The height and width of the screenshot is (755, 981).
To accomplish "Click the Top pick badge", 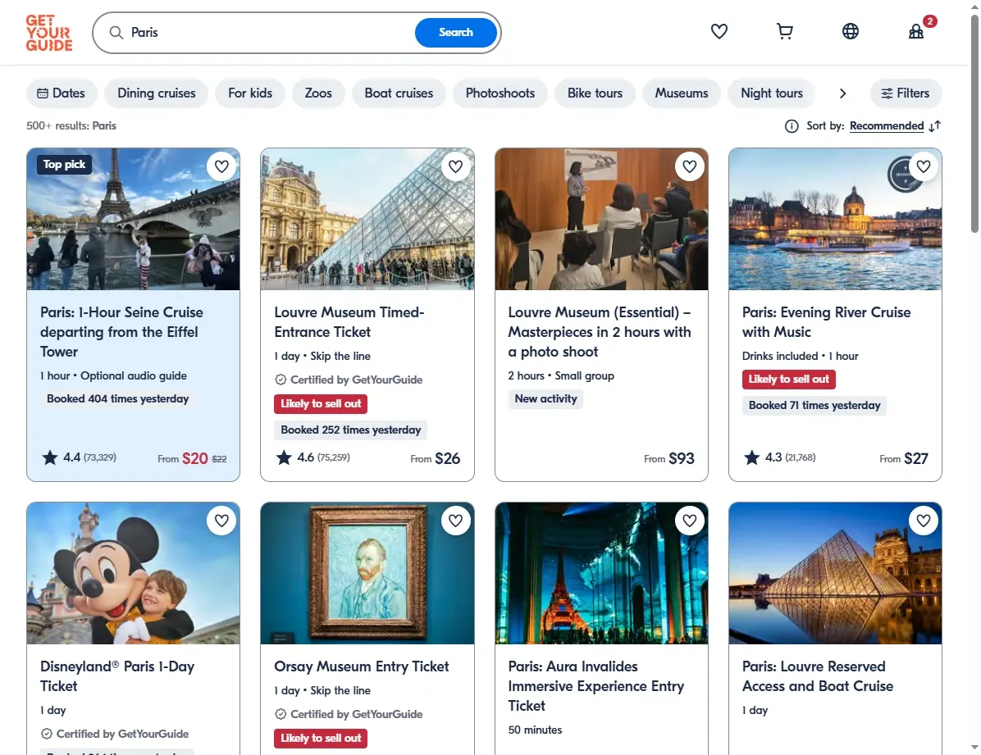I will (x=64, y=165).
